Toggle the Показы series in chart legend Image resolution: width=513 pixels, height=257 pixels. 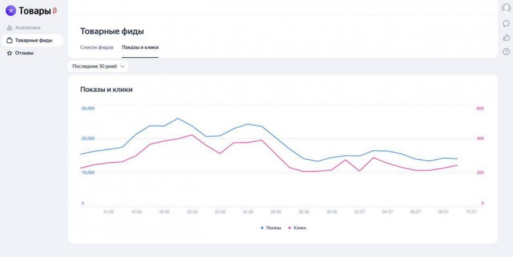[271, 227]
